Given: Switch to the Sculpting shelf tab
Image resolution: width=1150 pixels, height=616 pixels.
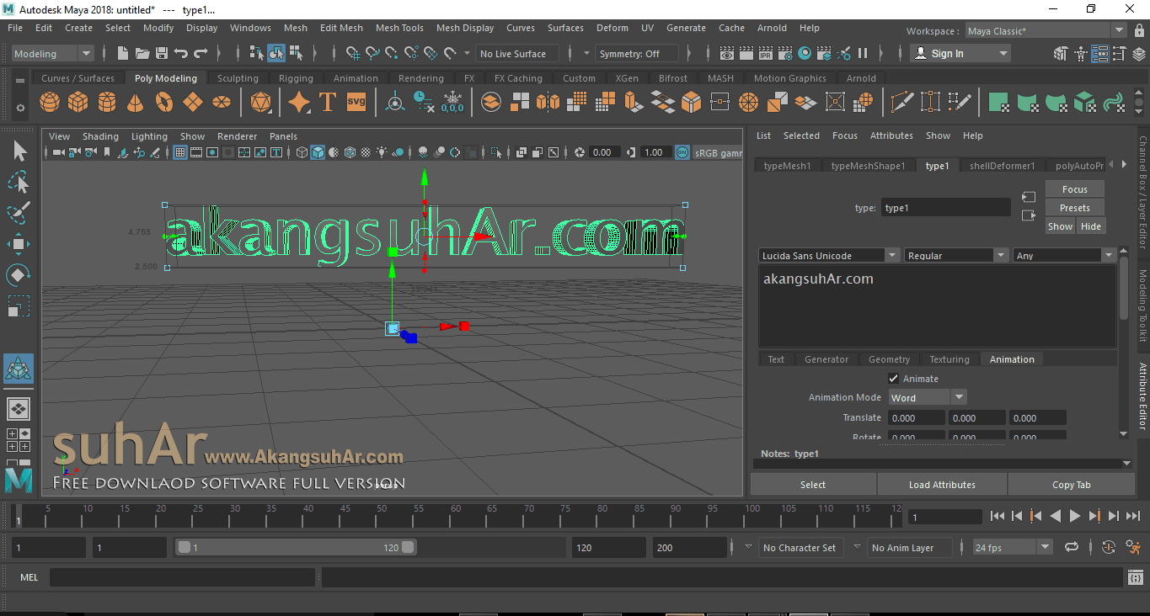Looking at the screenshot, I should pyautogui.click(x=238, y=78).
